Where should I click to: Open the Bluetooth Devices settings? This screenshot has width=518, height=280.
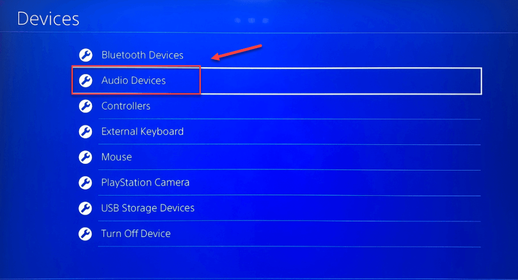tap(142, 55)
